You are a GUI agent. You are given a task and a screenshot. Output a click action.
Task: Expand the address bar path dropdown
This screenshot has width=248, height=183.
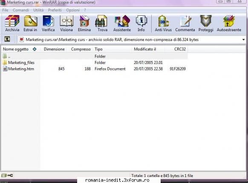[243, 39]
